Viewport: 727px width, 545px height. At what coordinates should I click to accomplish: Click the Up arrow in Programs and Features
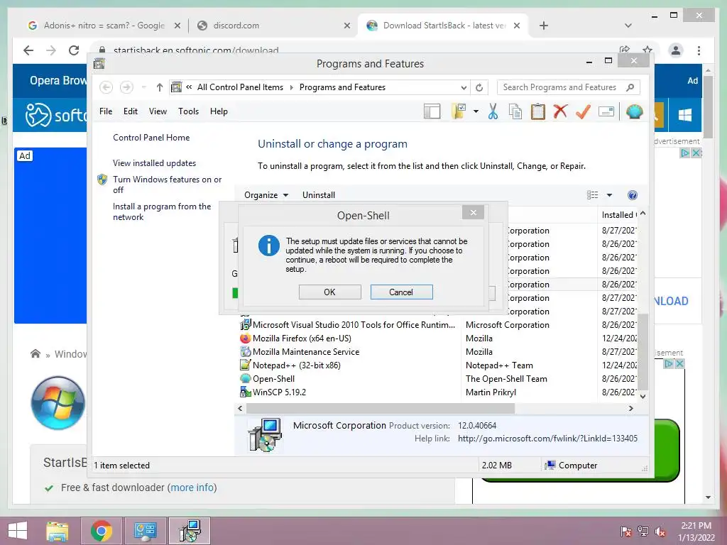(x=160, y=87)
